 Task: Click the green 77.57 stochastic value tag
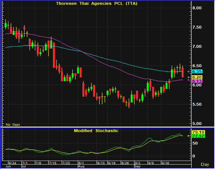(x=198, y=136)
